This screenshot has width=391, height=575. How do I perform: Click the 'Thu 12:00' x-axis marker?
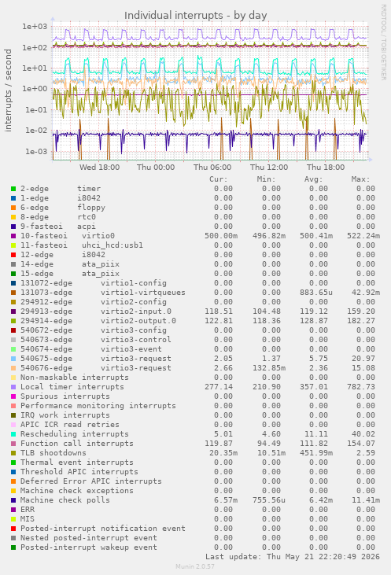[x=269, y=168]
